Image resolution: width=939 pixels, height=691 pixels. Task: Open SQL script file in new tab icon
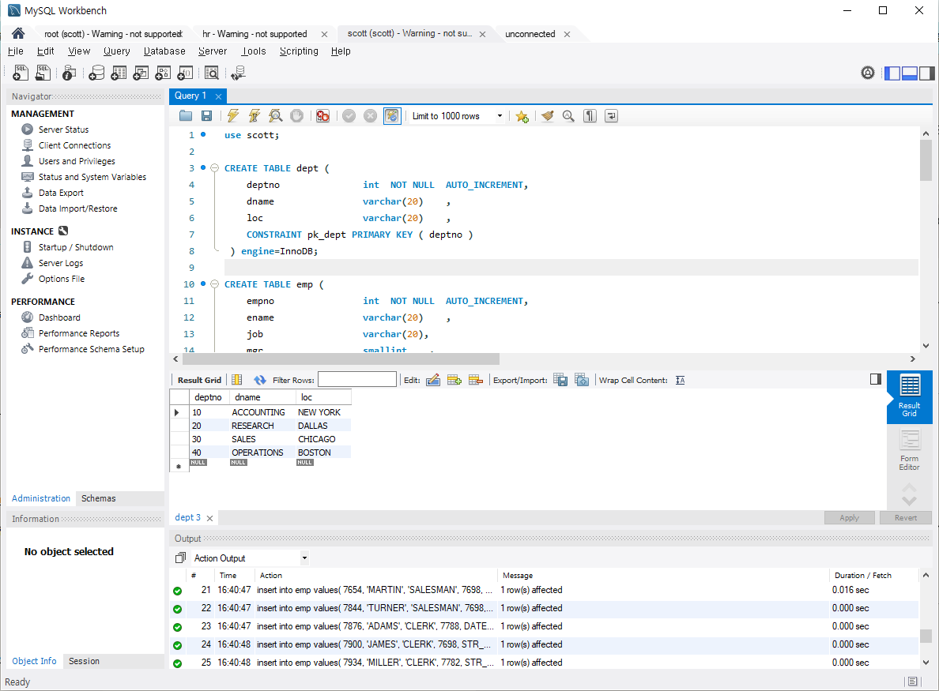click(43, 73)
